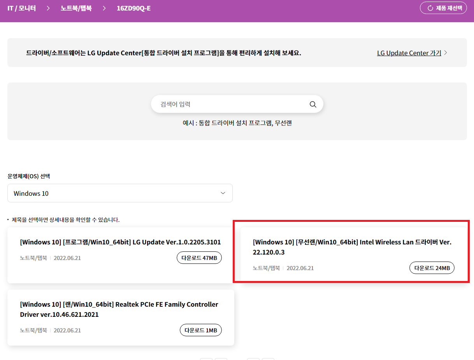The width and height of the screenshot is (474, 360).
Task: Click the 예시 : 통합 드라이버 설치 프로그램 hint text
Action: coord(237,123)
